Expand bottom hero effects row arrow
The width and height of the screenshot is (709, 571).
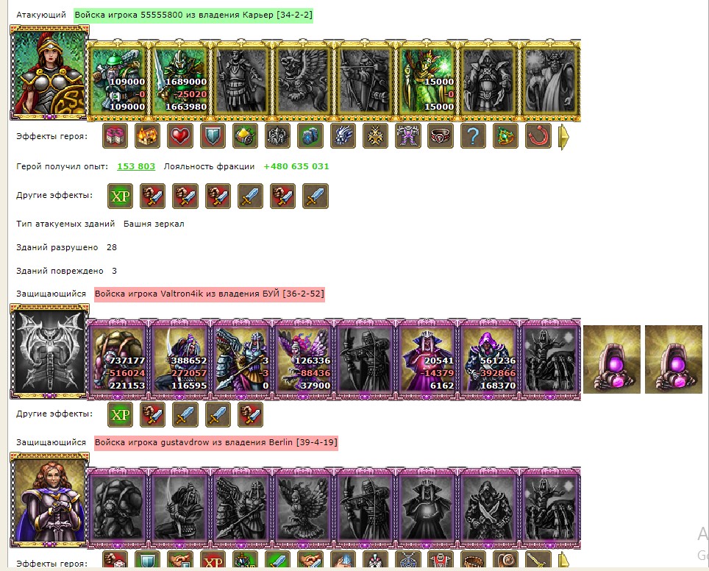563,560
